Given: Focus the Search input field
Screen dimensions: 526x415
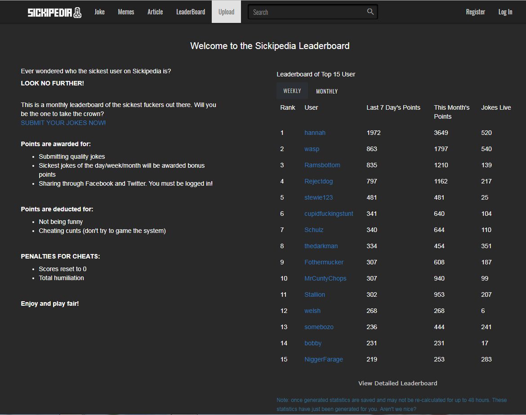Looking at the screenshot, I should 308,12.
